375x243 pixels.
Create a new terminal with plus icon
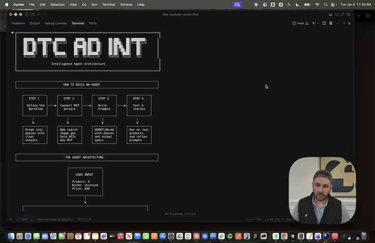313,23
